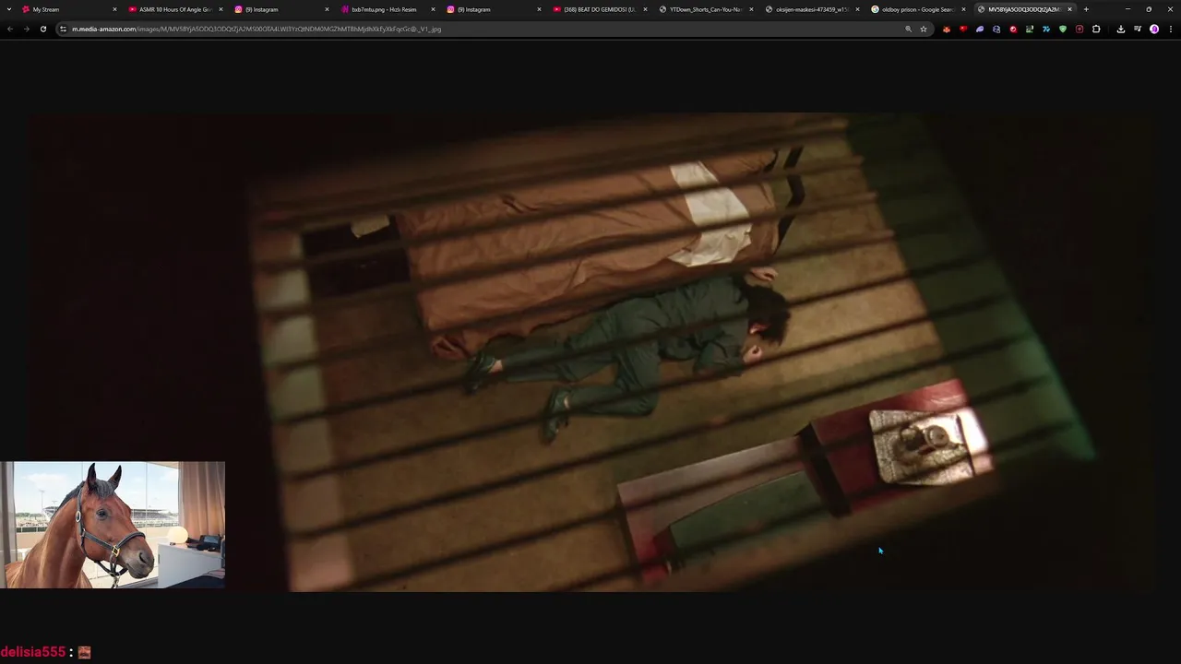This screenshot has height=664, width=1181.
Task: Open the purple feather extension icon
Action: click(x=980, y=29)
